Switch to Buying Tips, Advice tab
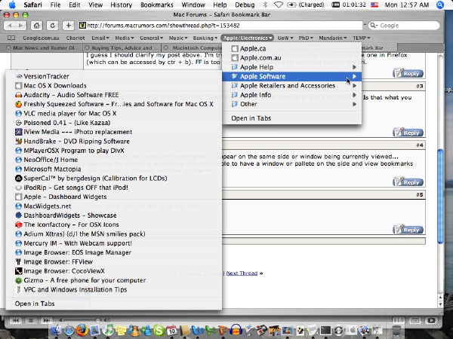 point(122,47)
